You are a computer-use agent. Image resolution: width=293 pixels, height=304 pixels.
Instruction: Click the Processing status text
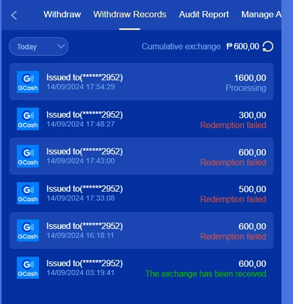click(x=246, y=88)
